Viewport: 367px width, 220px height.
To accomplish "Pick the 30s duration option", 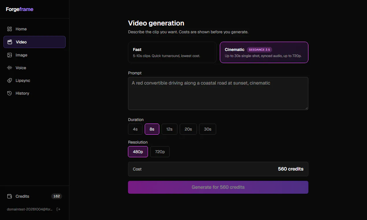I will click(x=207, y=129).
